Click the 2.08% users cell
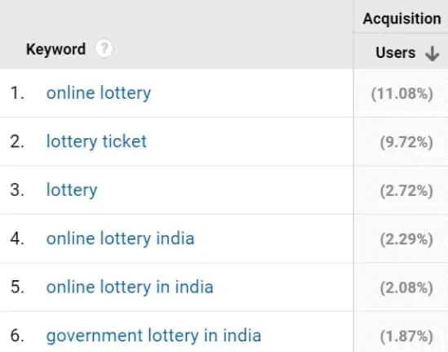The width and height of the screenshot is (448, 352). pos(406,287)
